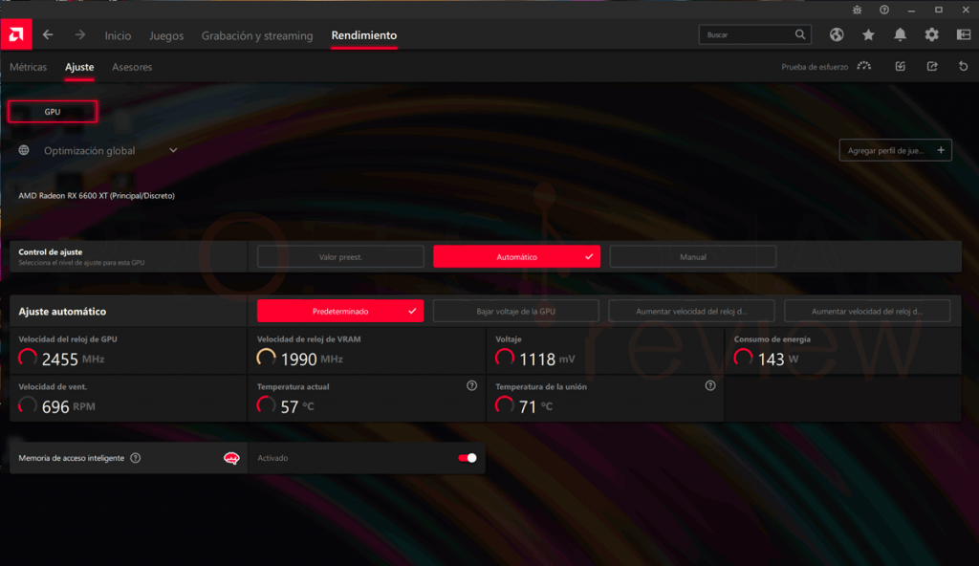Open the Juegos menu
This screenshot has height=566, width=979.
pos(166,35)
